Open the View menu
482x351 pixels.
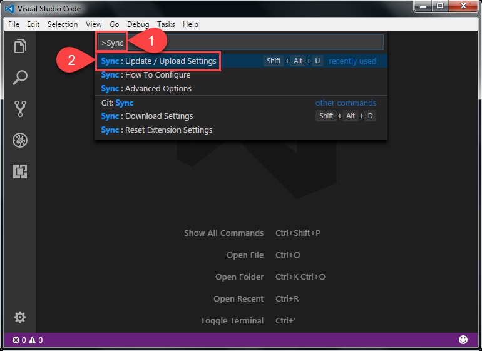pyautogui.click(x=94, y=24)
